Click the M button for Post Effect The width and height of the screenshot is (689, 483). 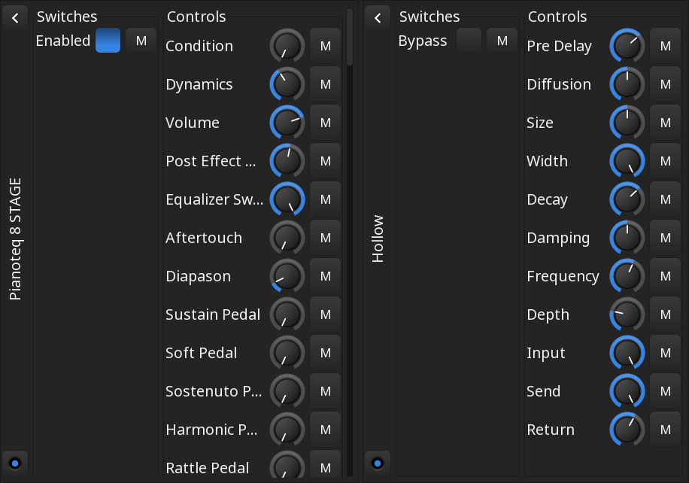tap(326, 161)
